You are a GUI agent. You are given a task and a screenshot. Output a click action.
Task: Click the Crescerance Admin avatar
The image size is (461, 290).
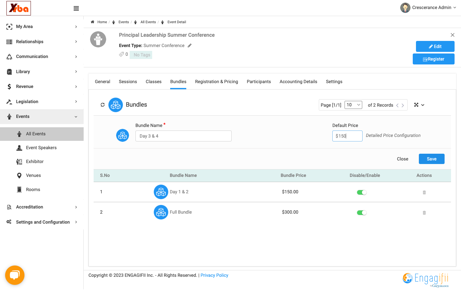point(405,8)
